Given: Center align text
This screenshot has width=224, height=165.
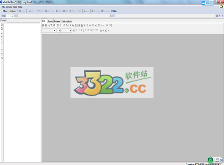Looking at the screenshot, I should tap(88, 30).
